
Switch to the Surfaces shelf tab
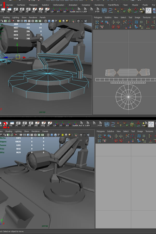point(21,5)
